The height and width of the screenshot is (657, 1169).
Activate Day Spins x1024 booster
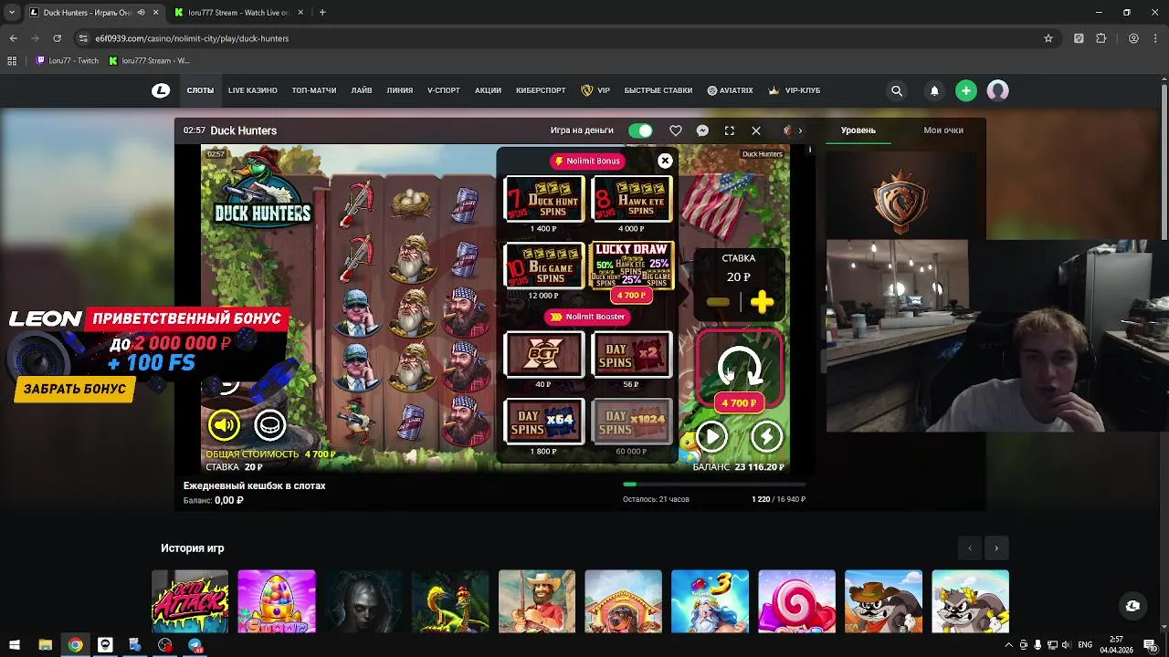point(632,422)
